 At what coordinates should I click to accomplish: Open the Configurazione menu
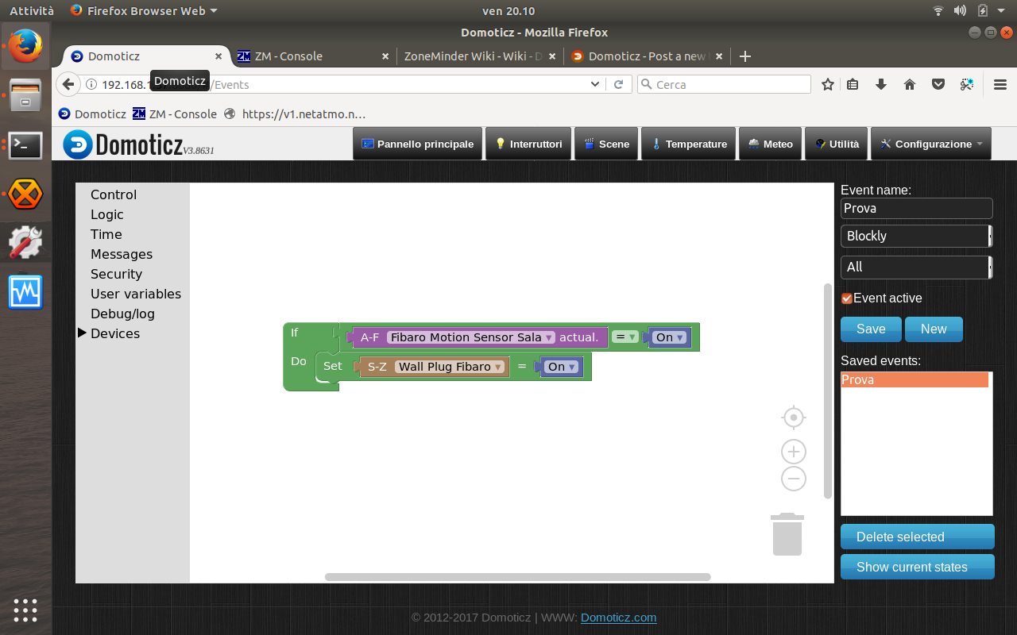930,144
